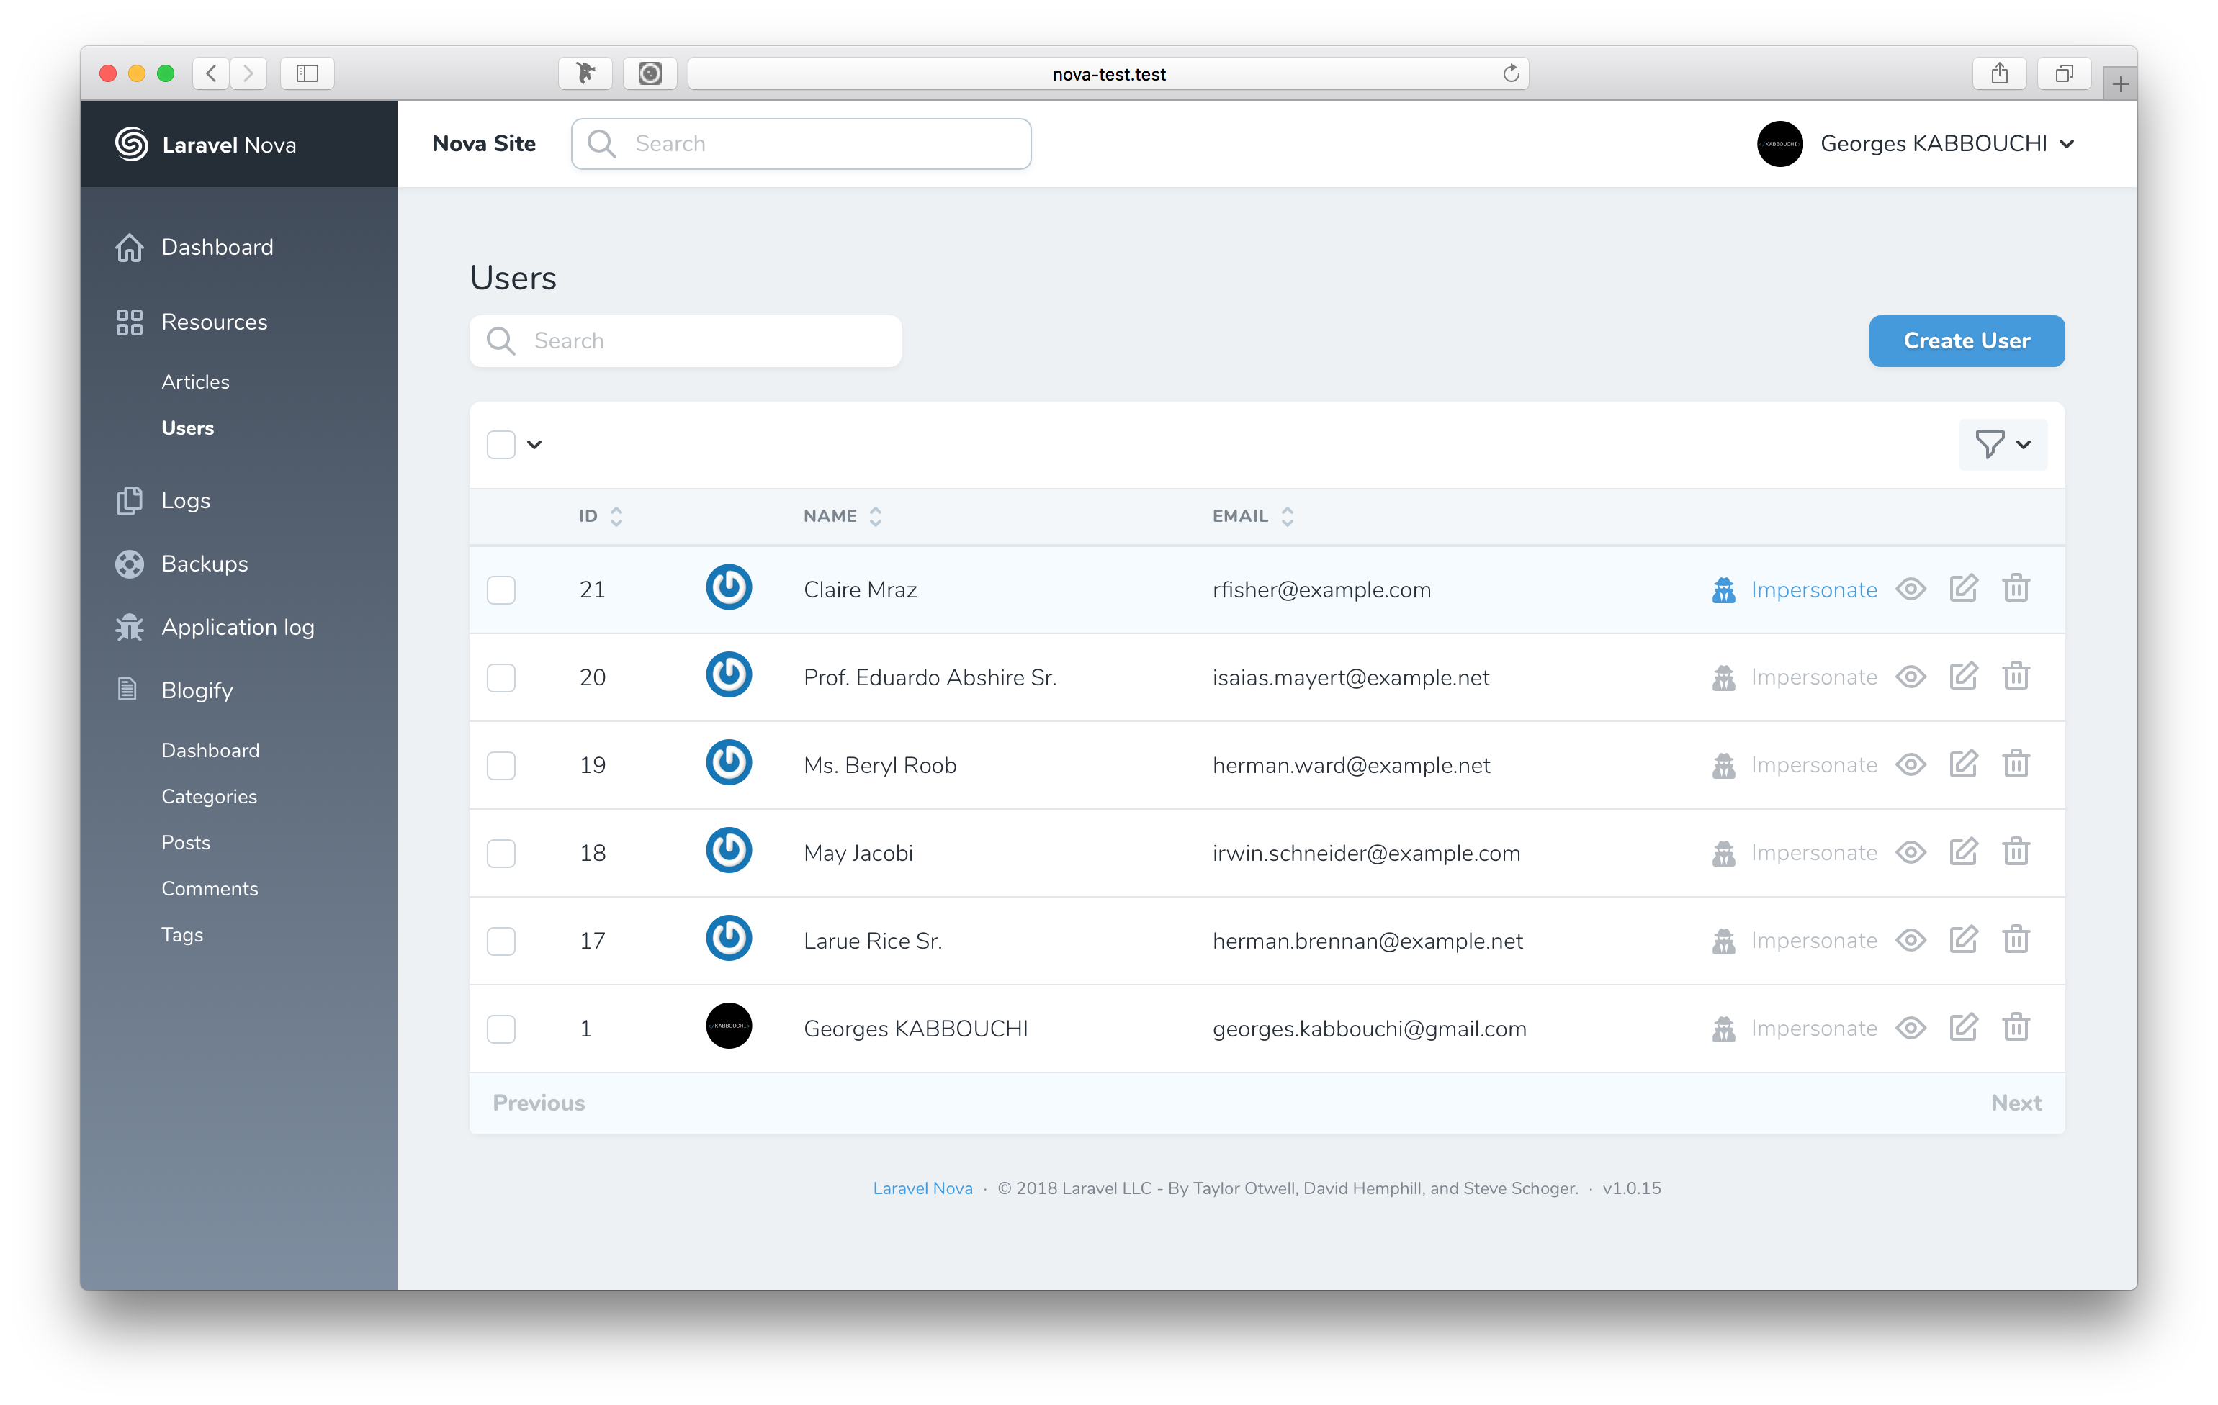Toggle the checkbox for Claire Mraz row
This screenshot has height=1405, width=2218.
(x=503, y=588)
